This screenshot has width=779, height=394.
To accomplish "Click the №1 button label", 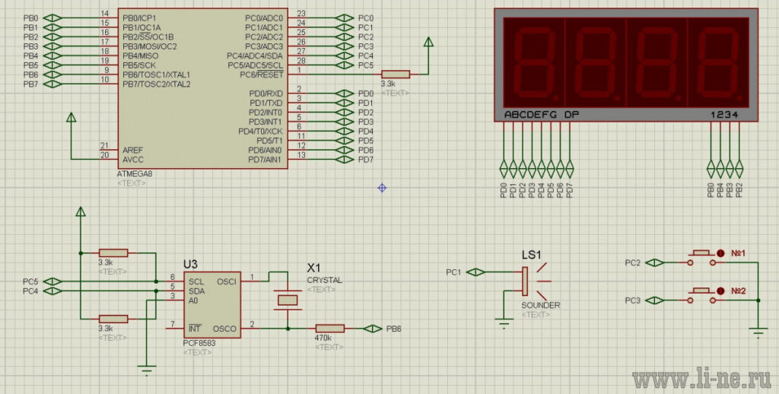I will (738, 253).
